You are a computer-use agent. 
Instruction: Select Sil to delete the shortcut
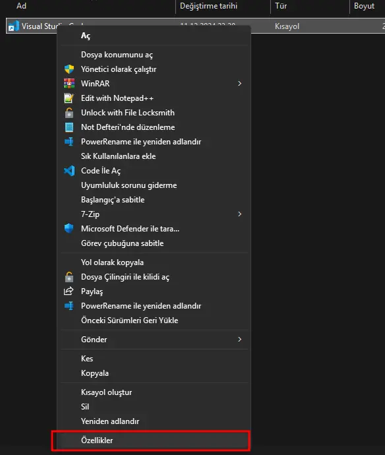pyautogui.click(x=154, y=407)
